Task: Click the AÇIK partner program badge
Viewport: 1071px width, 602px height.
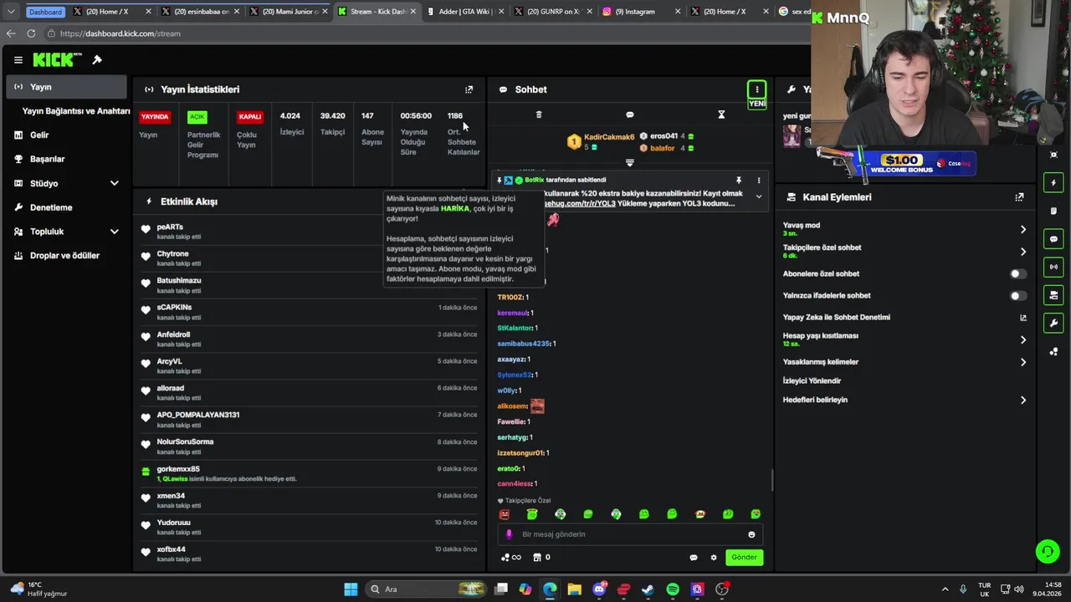Action: coord(197,117)
